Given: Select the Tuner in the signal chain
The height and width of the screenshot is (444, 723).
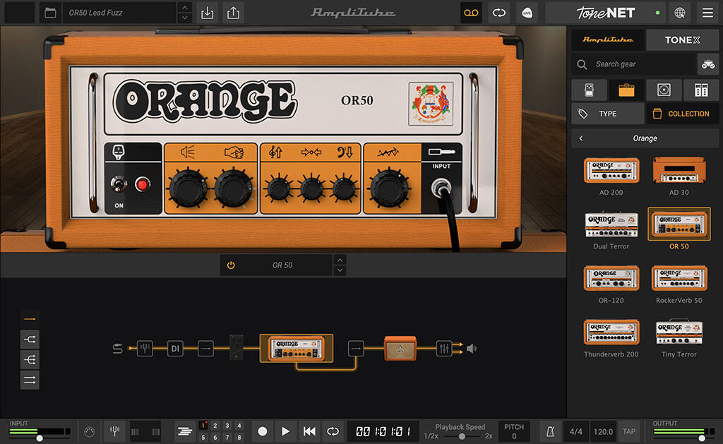Looking at the screenshot, I should tap(145, 348).
